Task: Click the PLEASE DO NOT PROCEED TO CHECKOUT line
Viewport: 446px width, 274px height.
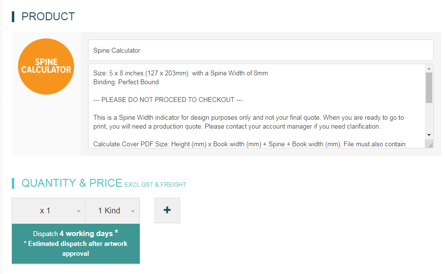Action: point(168,100)
